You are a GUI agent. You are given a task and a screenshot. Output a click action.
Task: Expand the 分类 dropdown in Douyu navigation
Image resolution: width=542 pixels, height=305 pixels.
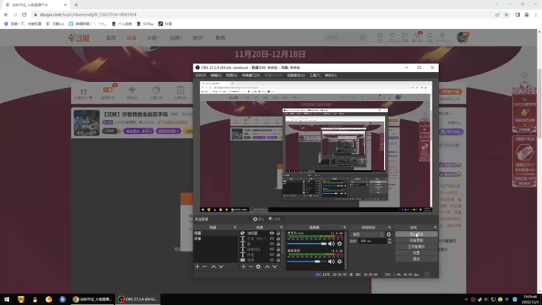pos(152,38)
